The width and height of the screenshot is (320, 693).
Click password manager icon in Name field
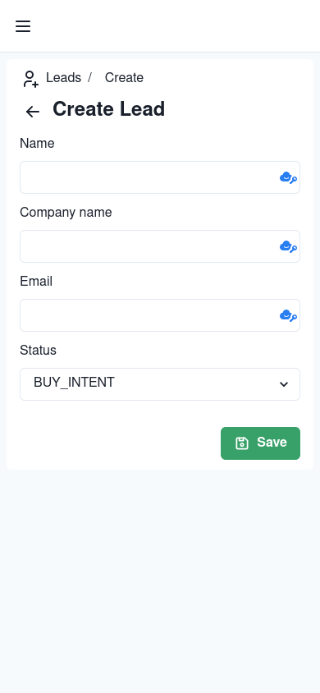coord(288,177)
